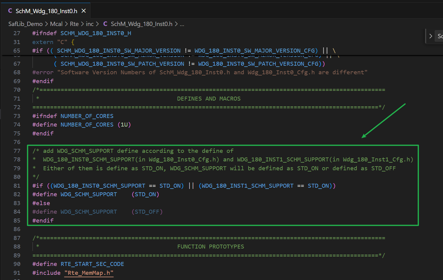Click the chevron at the editor's right edge
Viewport: 443px width, 280px height.
(430, 36)
